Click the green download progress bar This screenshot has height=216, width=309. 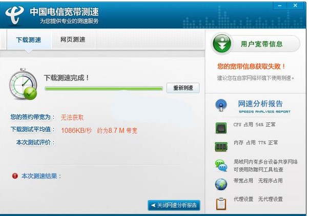click(104, 89)
